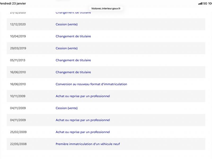Click the 22/05/2008 date cell
This screenshot has height=159, width=212.
(x=18, y=144)
